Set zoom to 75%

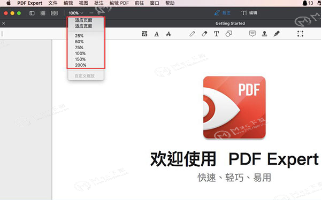pos(79,48)
